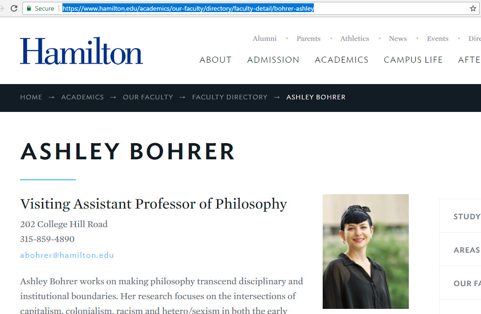Visit the Alumni link
Image resolution: width=481 pixels, height=314 pixels.
pos(264,39)
